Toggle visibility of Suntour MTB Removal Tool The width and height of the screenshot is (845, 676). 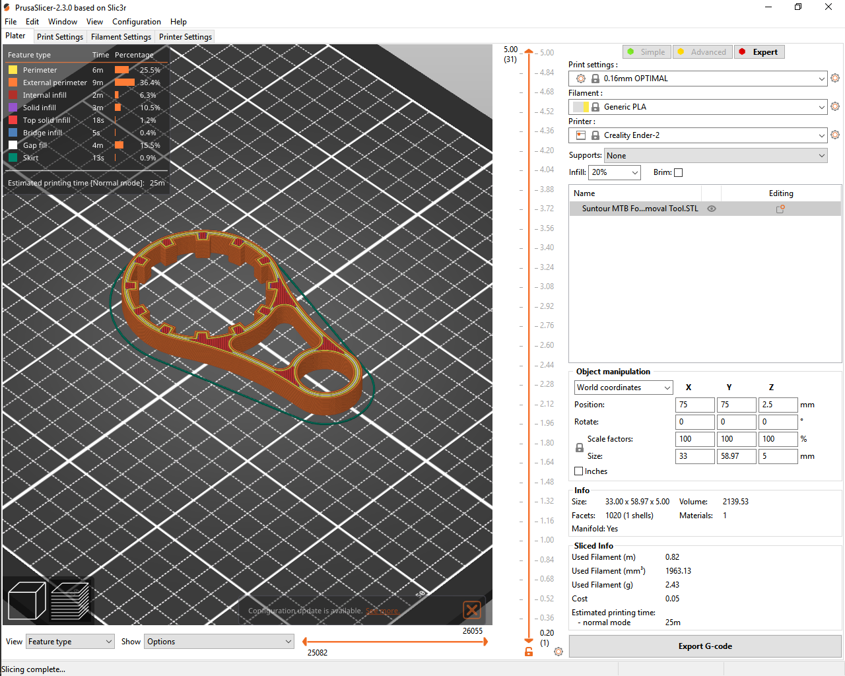[x=711, y=209]
